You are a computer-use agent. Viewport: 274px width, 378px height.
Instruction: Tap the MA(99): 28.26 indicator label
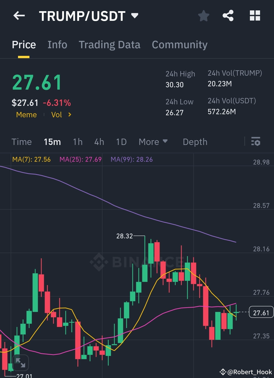coord(132,159)
